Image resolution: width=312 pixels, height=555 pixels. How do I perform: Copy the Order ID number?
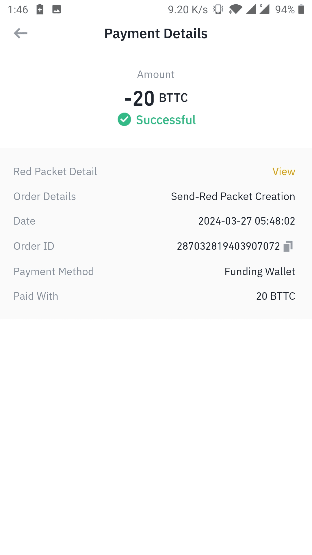pos(288,246)
